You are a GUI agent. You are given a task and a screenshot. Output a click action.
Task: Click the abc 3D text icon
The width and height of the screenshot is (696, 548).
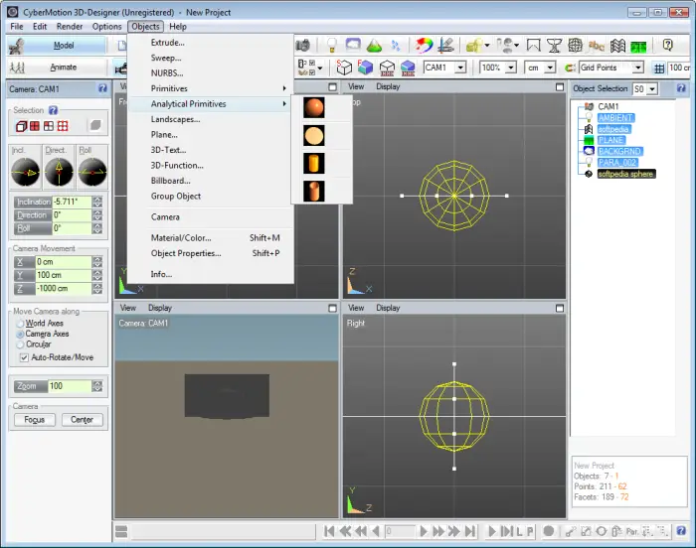tap(597, 46)
